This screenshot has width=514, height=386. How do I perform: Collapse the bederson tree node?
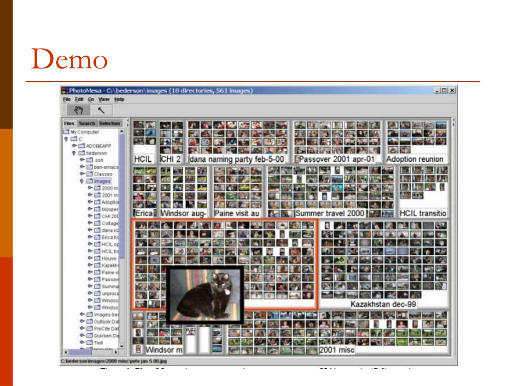coord(74,153)
